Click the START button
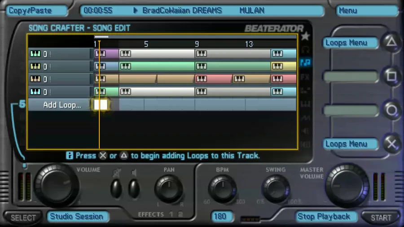The image size is (404, 227). pyautogui.click(x=381, y=218)
